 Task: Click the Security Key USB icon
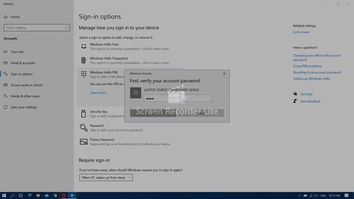[84, 113]
